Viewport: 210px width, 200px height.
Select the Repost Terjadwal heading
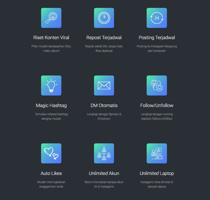(x=104, y=38)
